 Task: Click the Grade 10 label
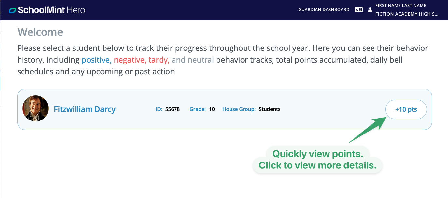(x=202, y=109)
